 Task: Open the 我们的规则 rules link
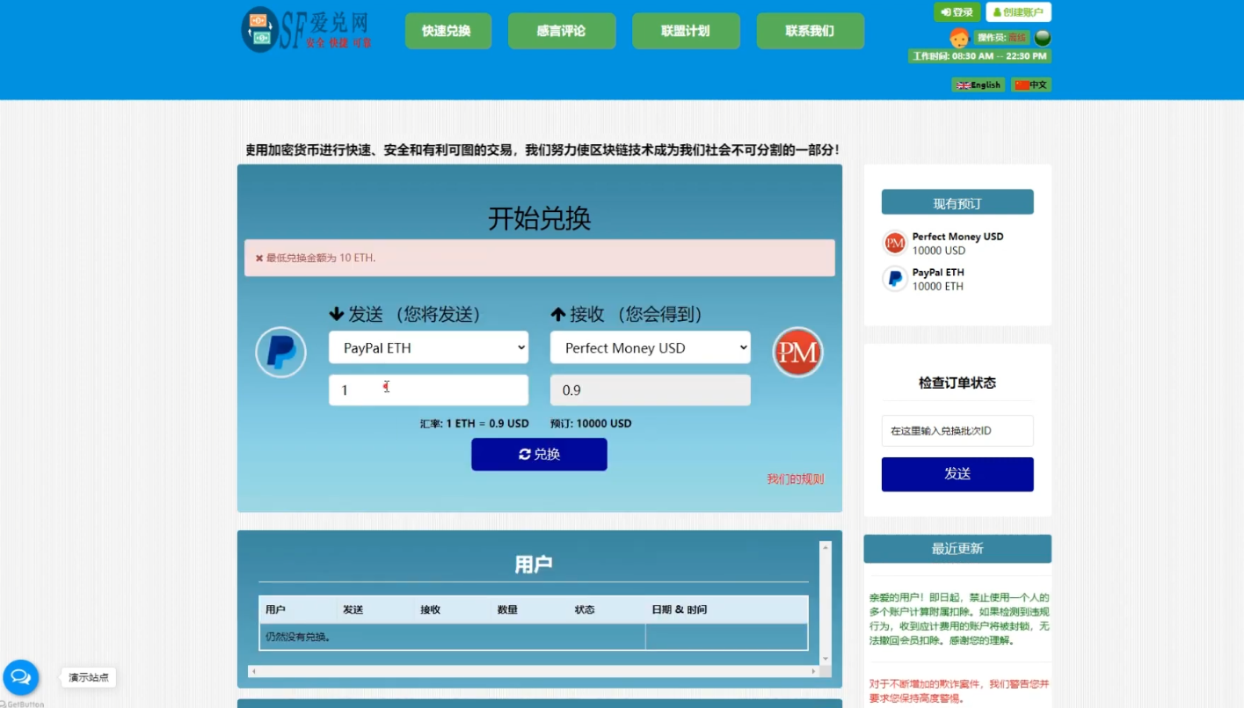pyautogui.click(x=795, y=478)
